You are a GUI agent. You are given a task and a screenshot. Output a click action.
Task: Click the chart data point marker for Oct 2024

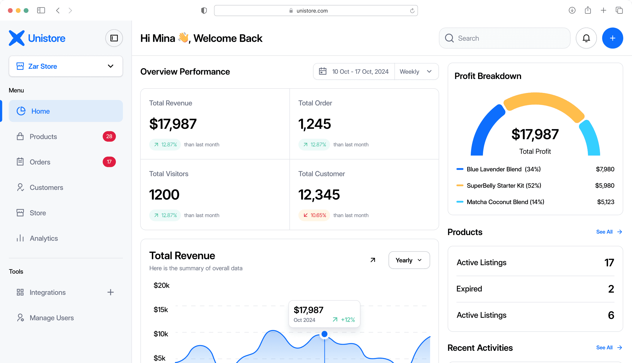pyautogui.click(x=324, y=334)
